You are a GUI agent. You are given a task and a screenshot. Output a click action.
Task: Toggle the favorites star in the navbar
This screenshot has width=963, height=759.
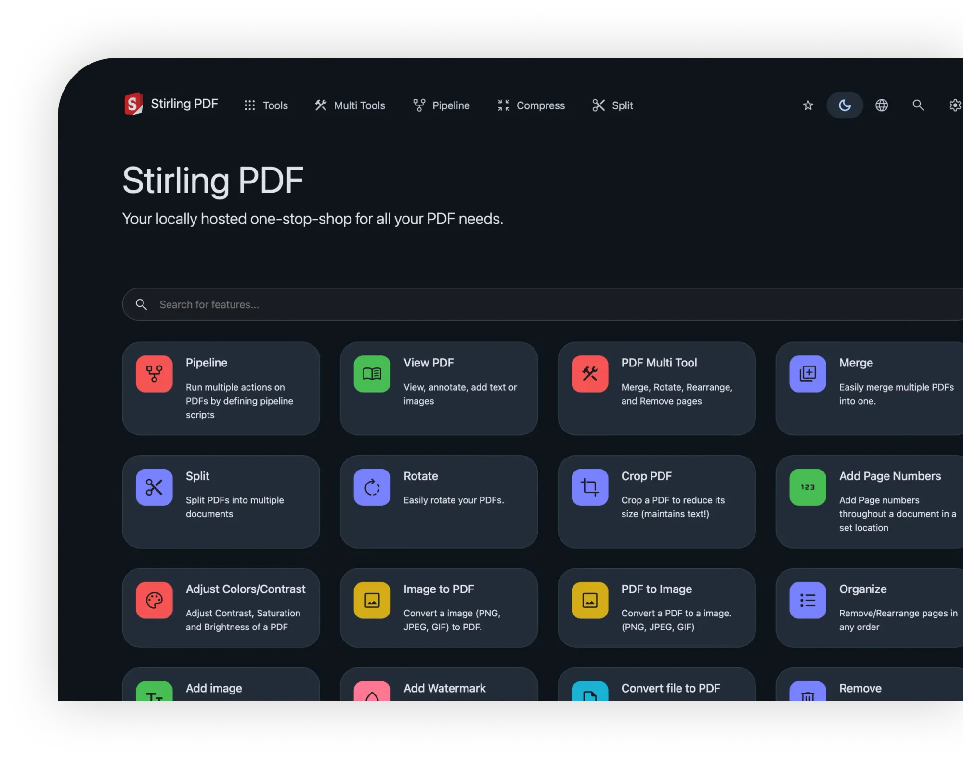point(807,105)
